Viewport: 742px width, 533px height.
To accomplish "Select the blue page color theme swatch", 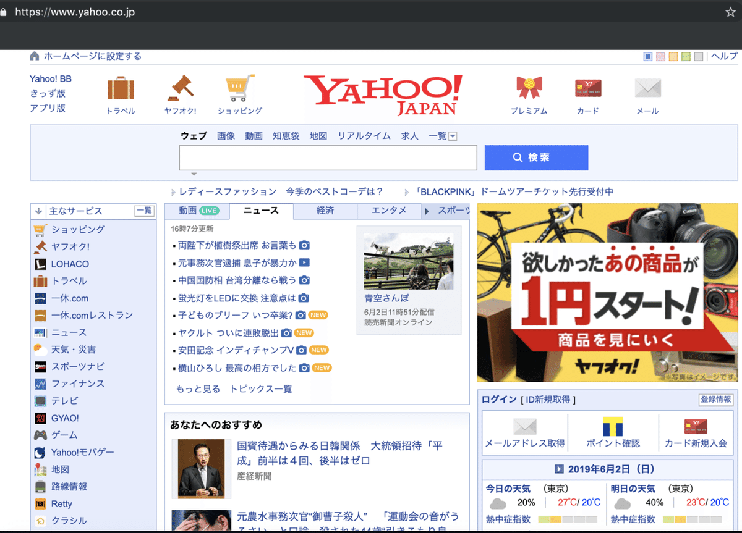I will [648, 57].
